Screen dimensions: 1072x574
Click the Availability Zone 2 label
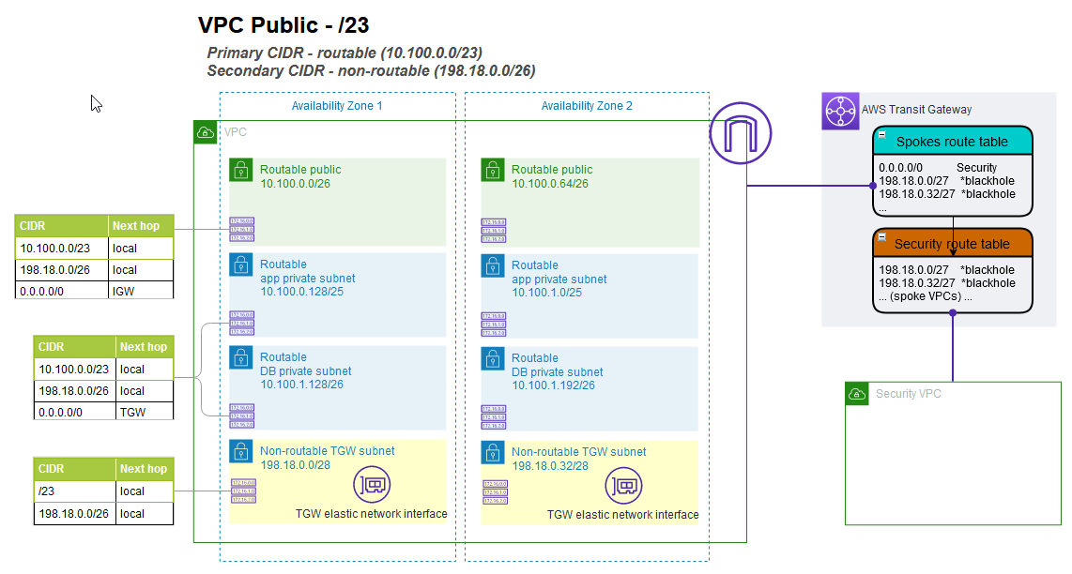[586, 106]
